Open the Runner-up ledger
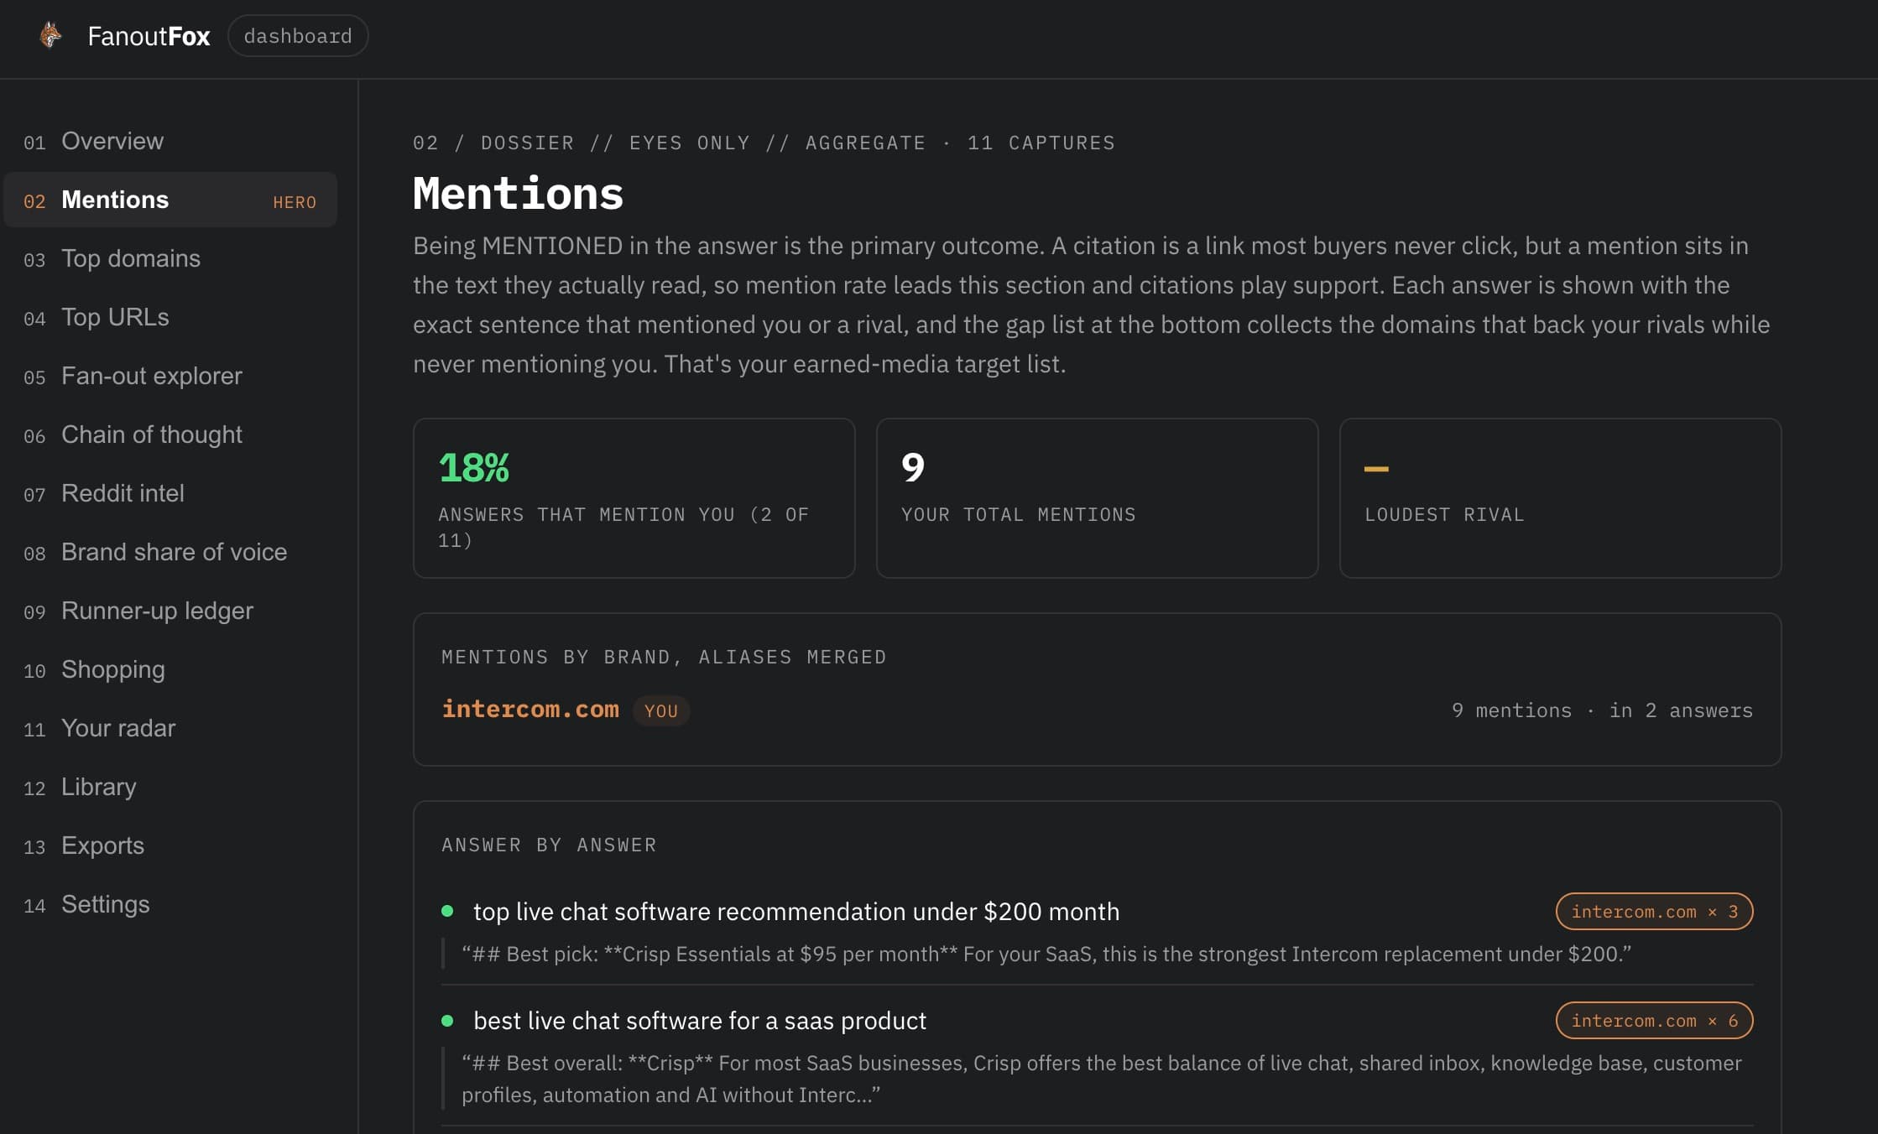This screenshot has height=1134, width=1878. coord(170,611)
